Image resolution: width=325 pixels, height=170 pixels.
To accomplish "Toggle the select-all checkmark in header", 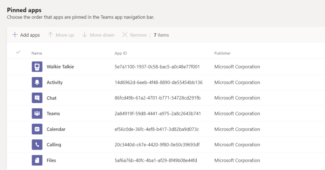I will (18, 52).
